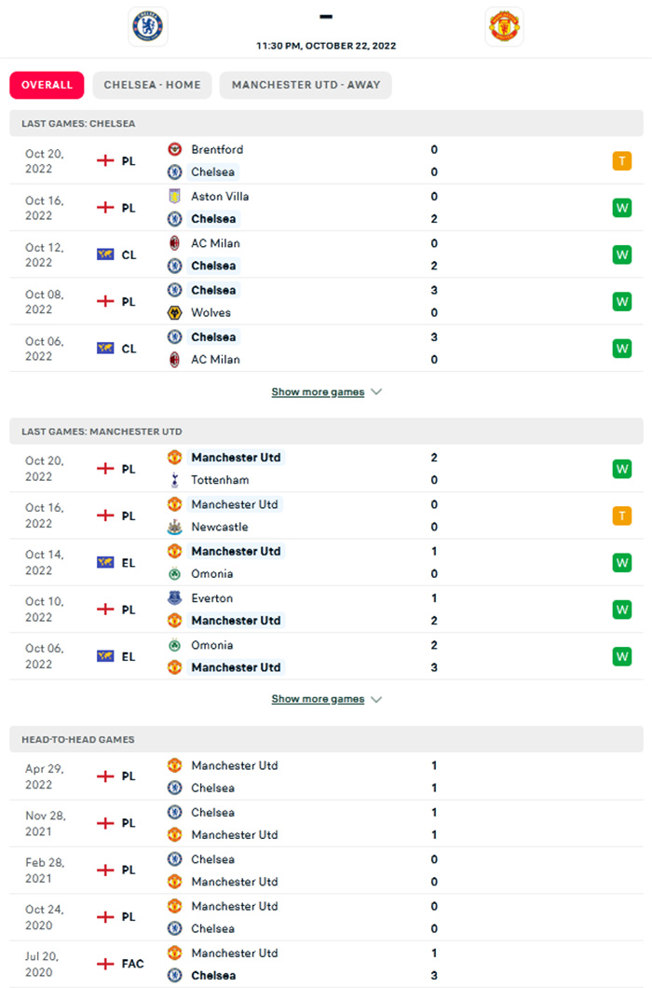This screenshot has height=988, width=652.
Task: Click the FAC label for Jul 20, 2020
Action: tap(133, 964)
